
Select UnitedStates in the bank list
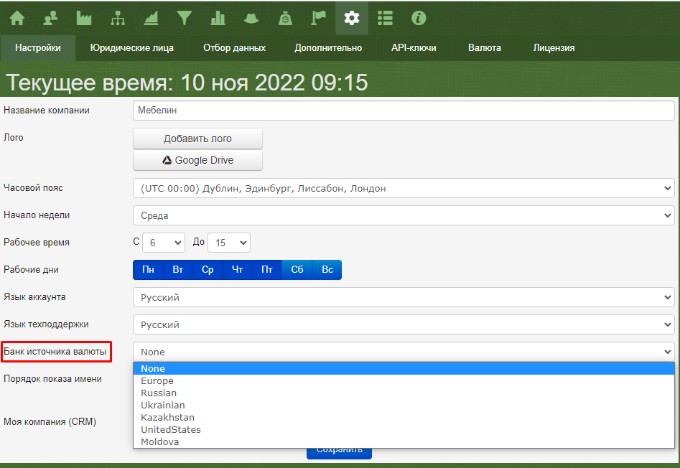pyautogui.click(x=404, y=429)
